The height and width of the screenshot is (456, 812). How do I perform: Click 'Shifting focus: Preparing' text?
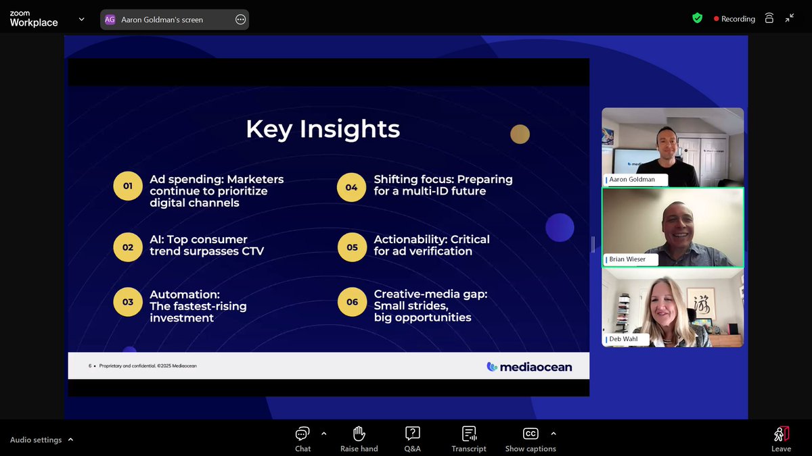(443, 184)
